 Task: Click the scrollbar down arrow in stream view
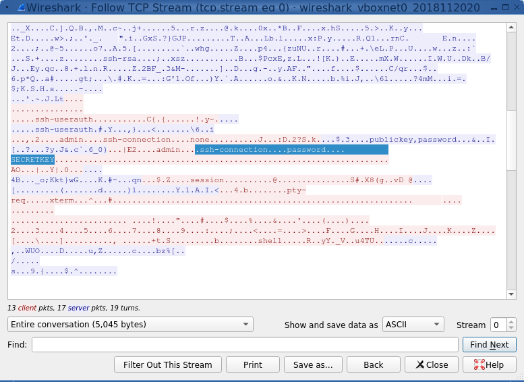point(511,294)
